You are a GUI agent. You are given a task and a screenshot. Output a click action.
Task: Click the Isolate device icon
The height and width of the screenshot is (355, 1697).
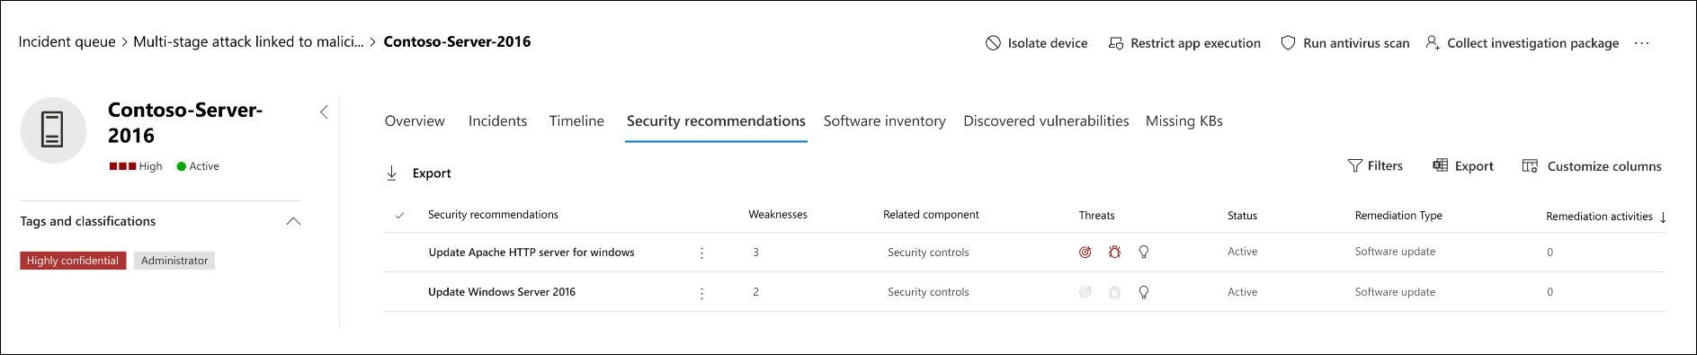tap(993, 43)
